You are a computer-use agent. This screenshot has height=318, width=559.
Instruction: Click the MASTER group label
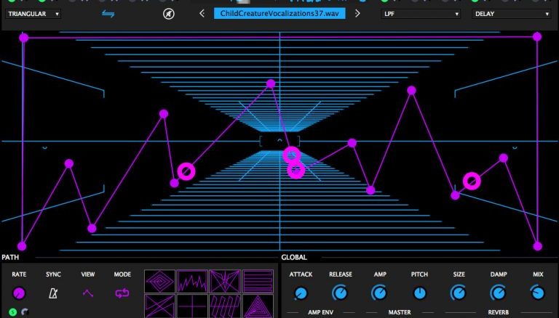pos(400,312)
